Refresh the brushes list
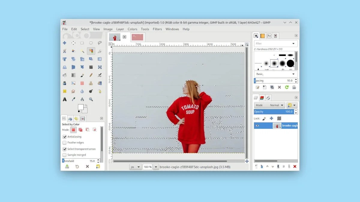Screen dimensions: 360x202 (x=287, y=87)
